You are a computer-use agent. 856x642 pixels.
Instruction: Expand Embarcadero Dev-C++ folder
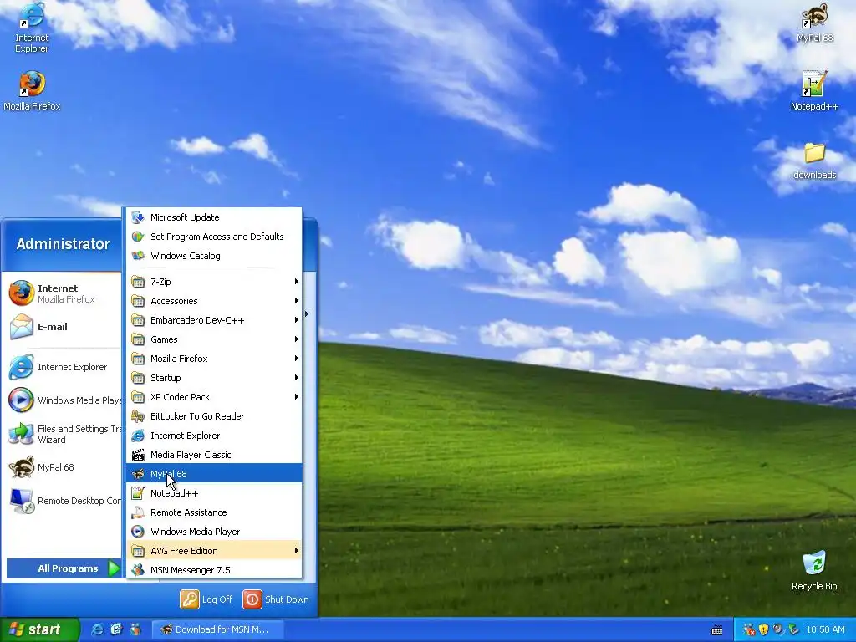[214, 320]
